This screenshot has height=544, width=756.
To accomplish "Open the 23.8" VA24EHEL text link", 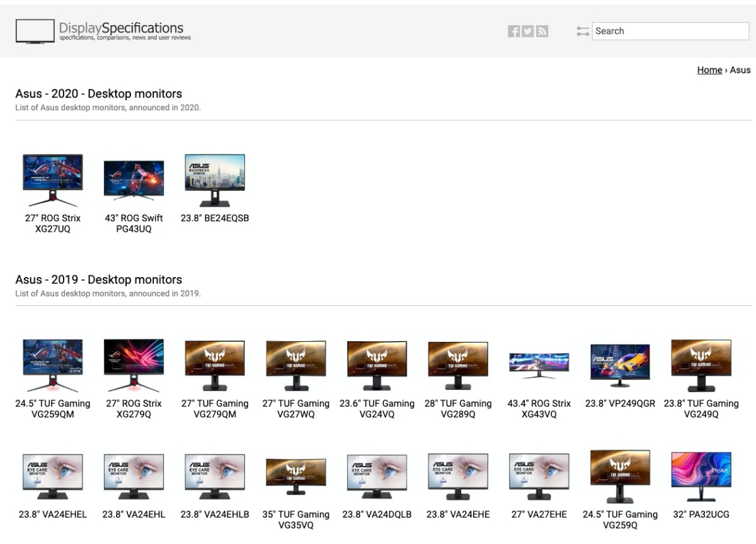I will [x=53, y=514].
